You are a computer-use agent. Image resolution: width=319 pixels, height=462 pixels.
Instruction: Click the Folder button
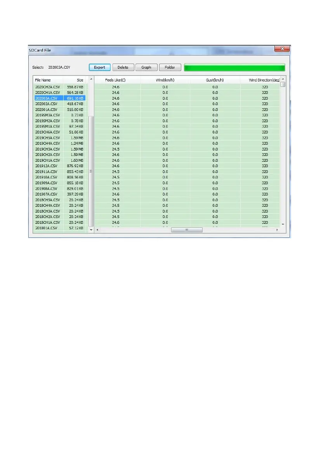tap(170, 67)
